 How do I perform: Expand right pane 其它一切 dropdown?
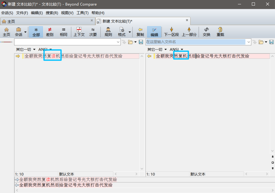(x=157, y=49)
